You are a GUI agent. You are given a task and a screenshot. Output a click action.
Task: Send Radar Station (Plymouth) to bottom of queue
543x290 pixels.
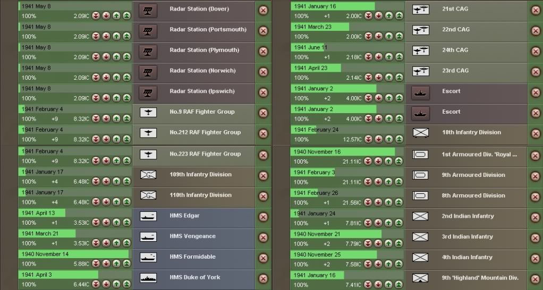pos(96,57)
